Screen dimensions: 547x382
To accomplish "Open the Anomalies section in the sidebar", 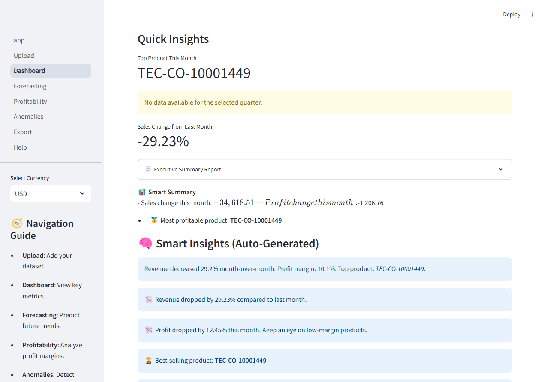I will click(28, 116).
